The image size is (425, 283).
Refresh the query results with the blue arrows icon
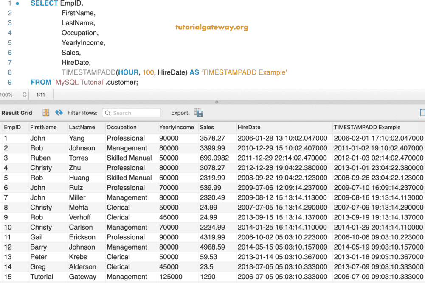tap(59, 113)
